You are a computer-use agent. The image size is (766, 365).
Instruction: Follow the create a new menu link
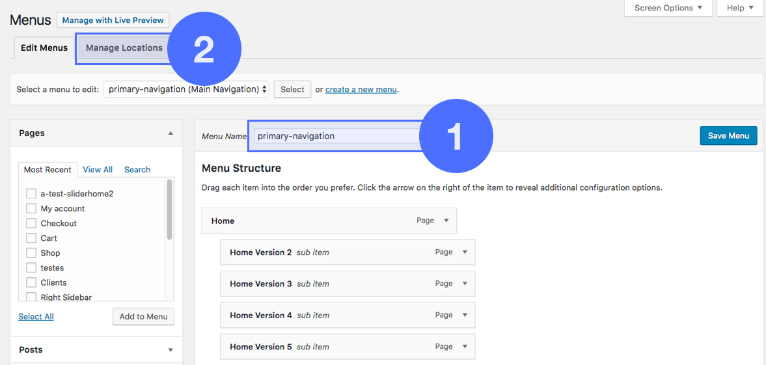pyautogui.click(x=361, y=90)
